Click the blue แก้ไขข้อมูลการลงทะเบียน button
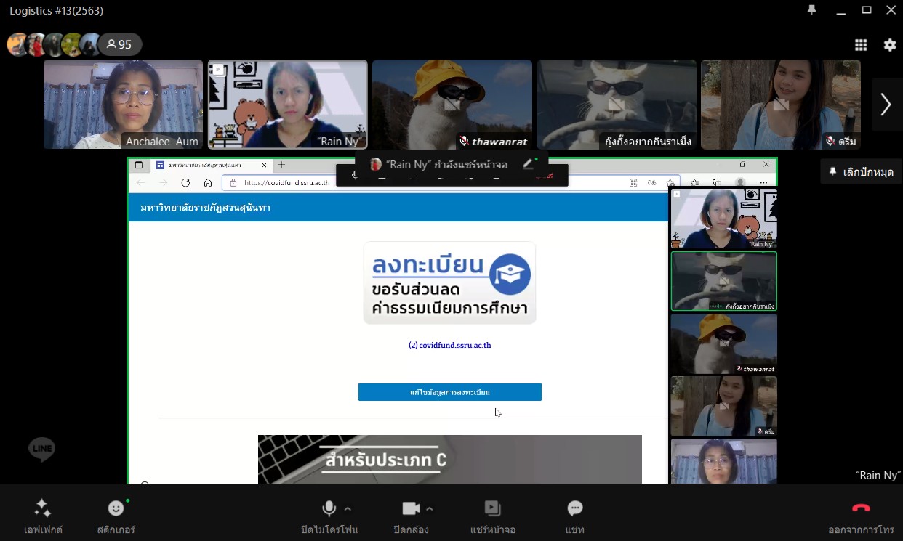 [x=449, y=392]
